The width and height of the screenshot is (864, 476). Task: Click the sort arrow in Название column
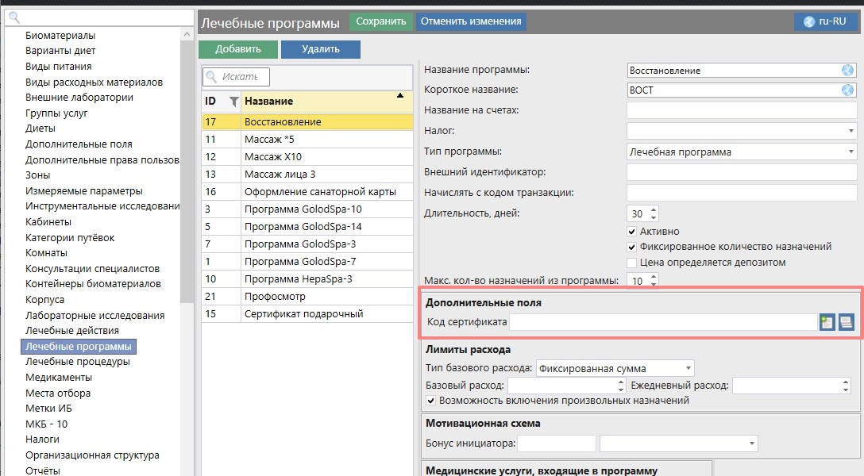pyautogui.click(x=399, y=96)
